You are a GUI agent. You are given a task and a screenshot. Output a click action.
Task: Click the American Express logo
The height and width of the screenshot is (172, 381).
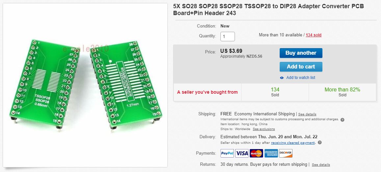point(271,153)
